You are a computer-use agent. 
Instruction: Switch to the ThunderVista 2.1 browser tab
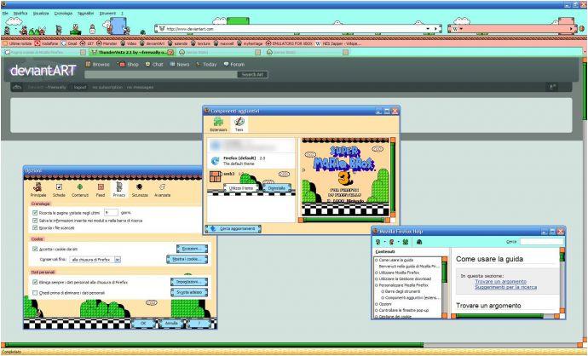(x=131, y=52)
